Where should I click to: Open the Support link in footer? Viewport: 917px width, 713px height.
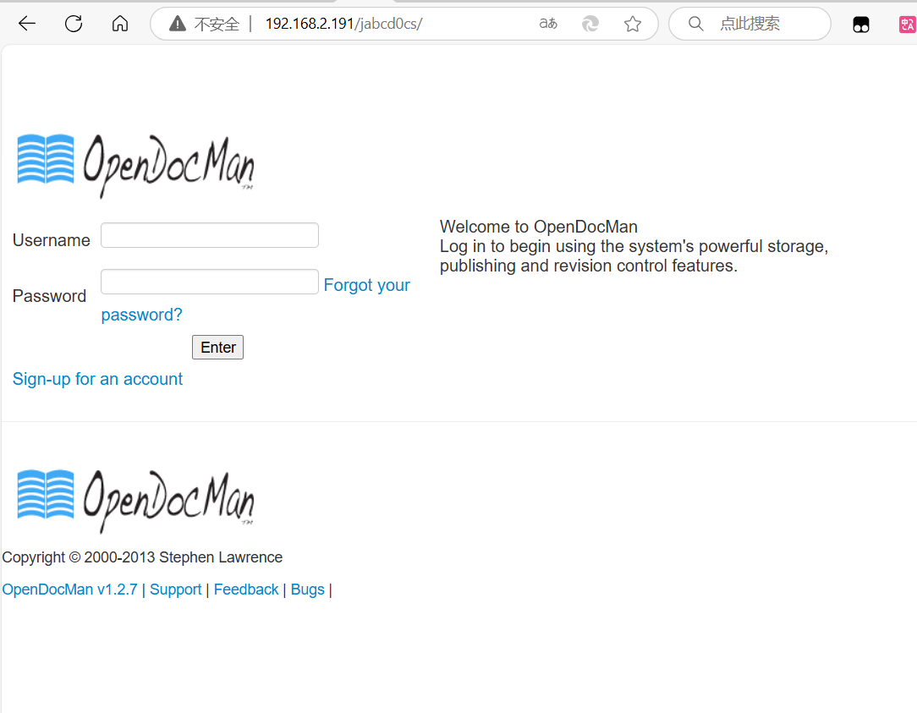[x=175, y=590]
